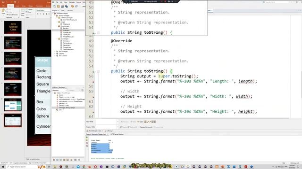Open the File menu in NetBeans
Screen dimensions: 302x169
coord(57,2)
